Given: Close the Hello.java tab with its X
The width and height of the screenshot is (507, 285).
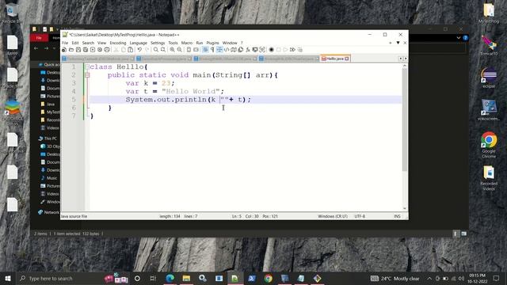Looking at the screenshot, I should pos(347,59).
